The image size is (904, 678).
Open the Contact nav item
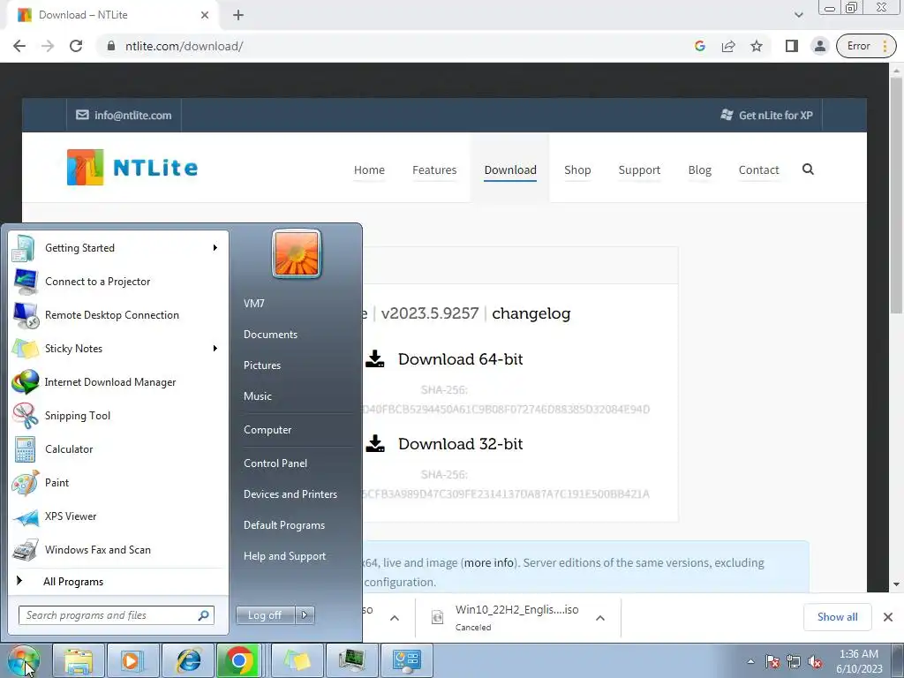point(758,170)
